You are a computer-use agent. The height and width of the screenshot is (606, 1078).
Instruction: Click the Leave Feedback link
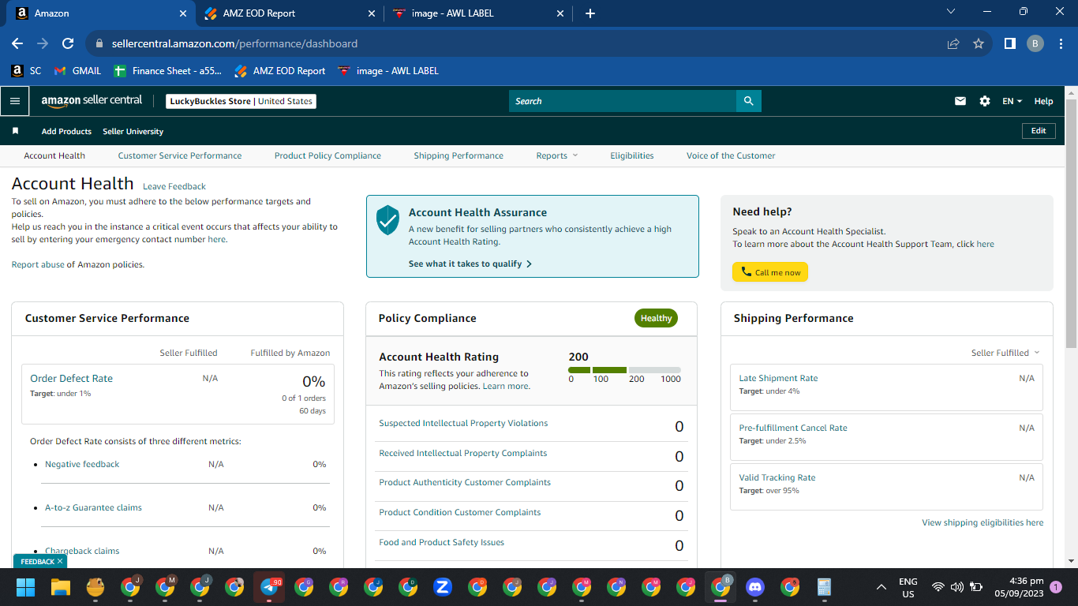(174, 186)
